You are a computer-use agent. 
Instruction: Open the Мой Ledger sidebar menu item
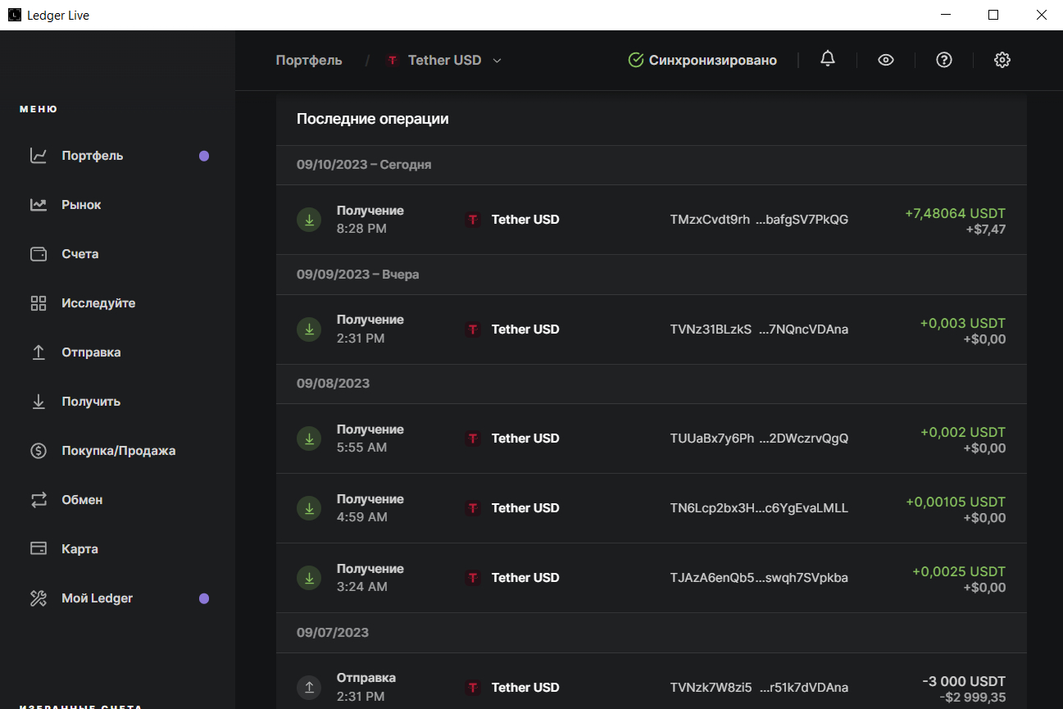(x=117, y=598)
